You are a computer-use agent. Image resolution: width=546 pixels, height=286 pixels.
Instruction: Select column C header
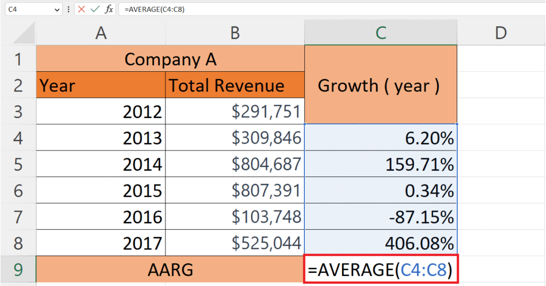380,33
